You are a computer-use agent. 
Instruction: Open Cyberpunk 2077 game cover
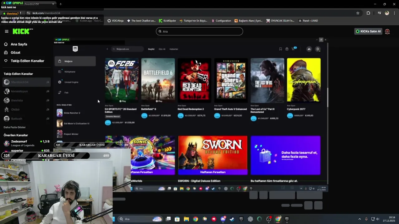304,80
